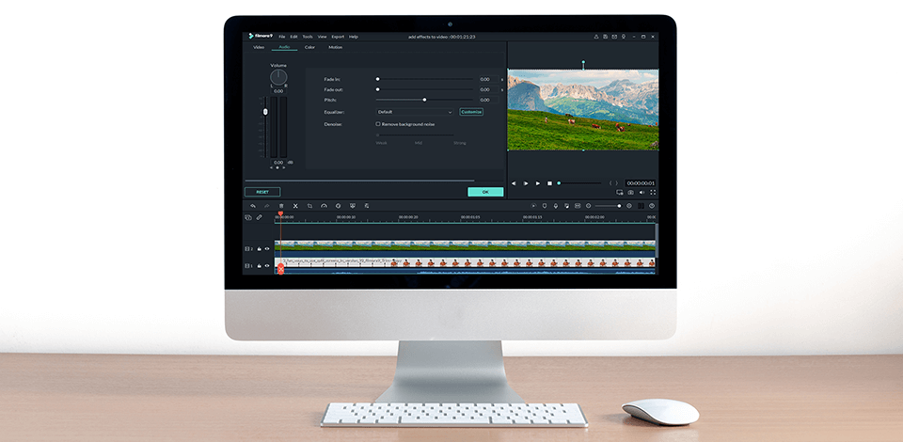Click the Pitch slider handle

pyautogui.click(x=424, y=100)
